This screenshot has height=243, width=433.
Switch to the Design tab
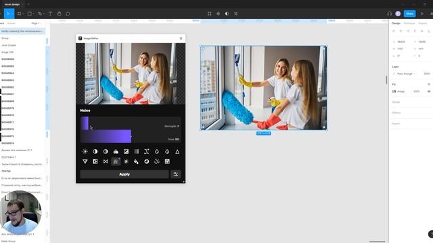point(396,24)
